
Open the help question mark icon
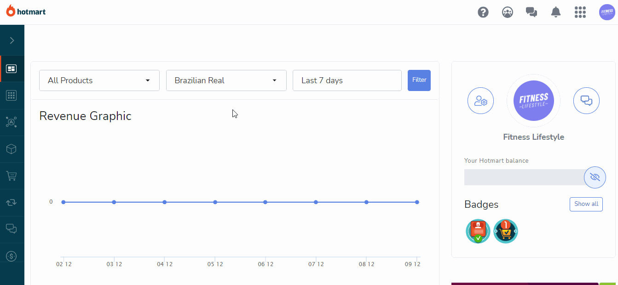point(483,12)
